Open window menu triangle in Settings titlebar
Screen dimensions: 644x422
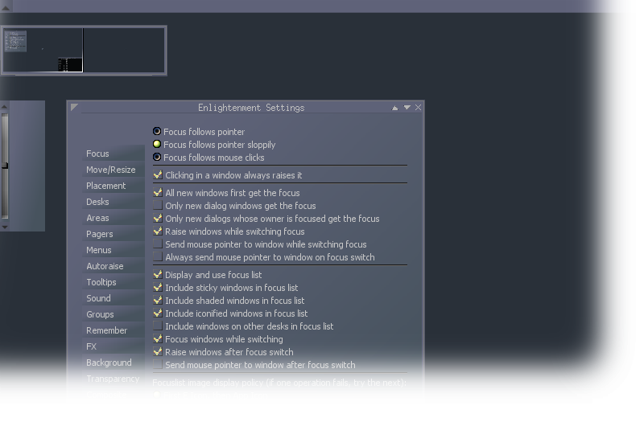[74, 107]
